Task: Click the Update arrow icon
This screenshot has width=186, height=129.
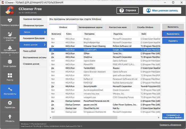Action: [x=10, y=116]
